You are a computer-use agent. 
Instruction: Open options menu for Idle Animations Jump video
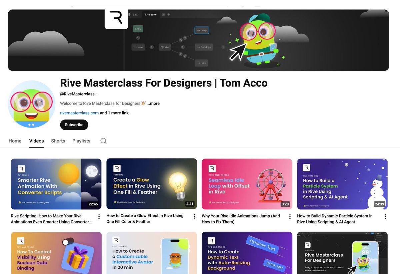click(x=290, y=216)
